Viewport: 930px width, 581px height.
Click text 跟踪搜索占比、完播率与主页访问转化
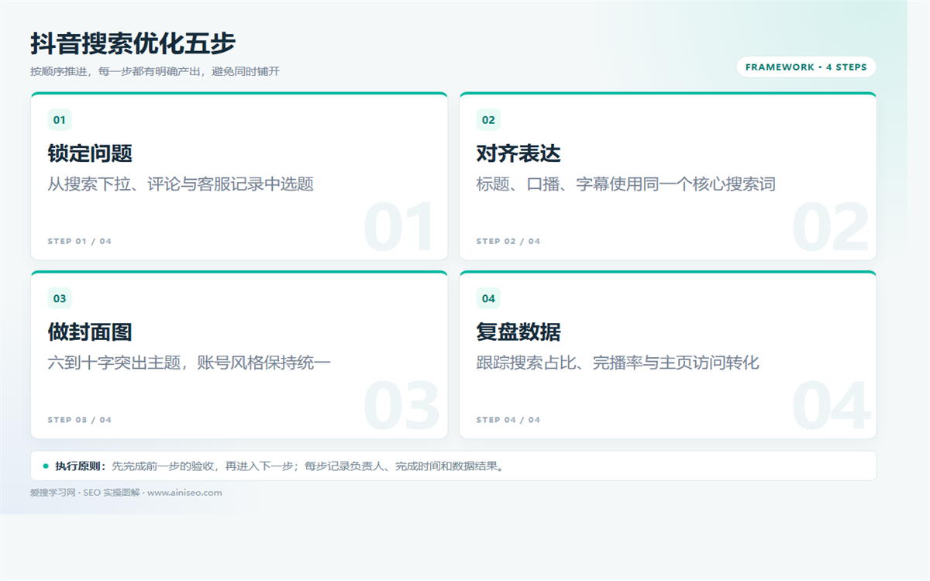click(618, 363)
